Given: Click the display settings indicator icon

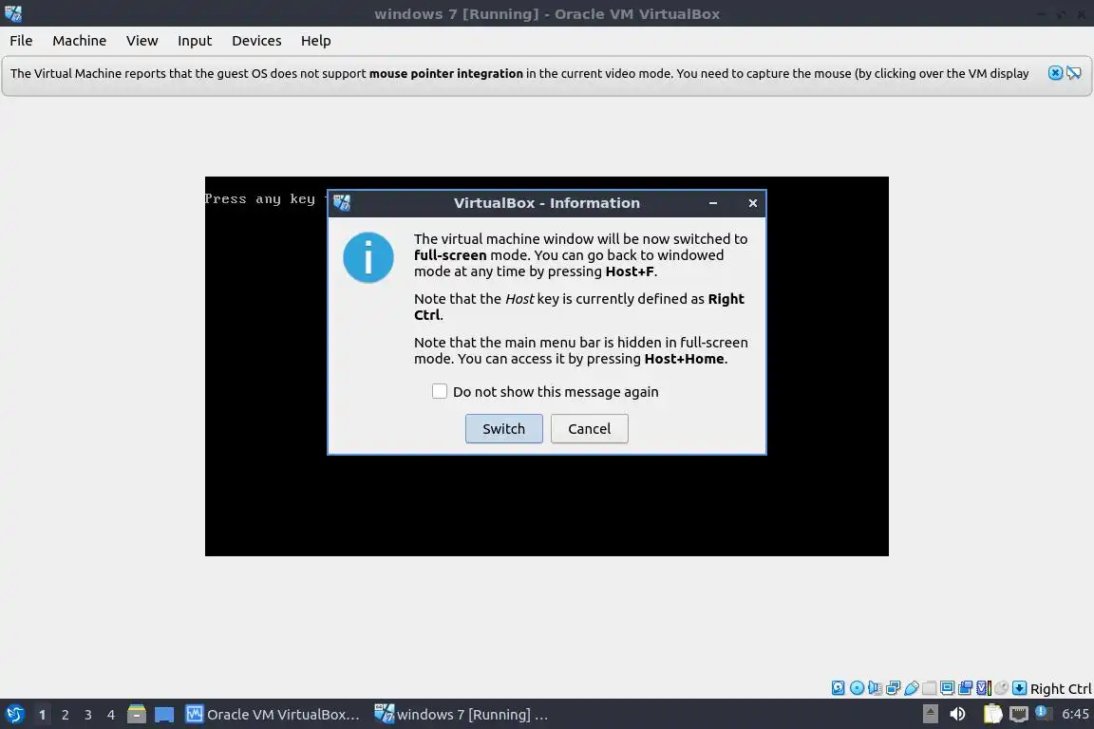Looking at the screenshot, I should 948,688.
